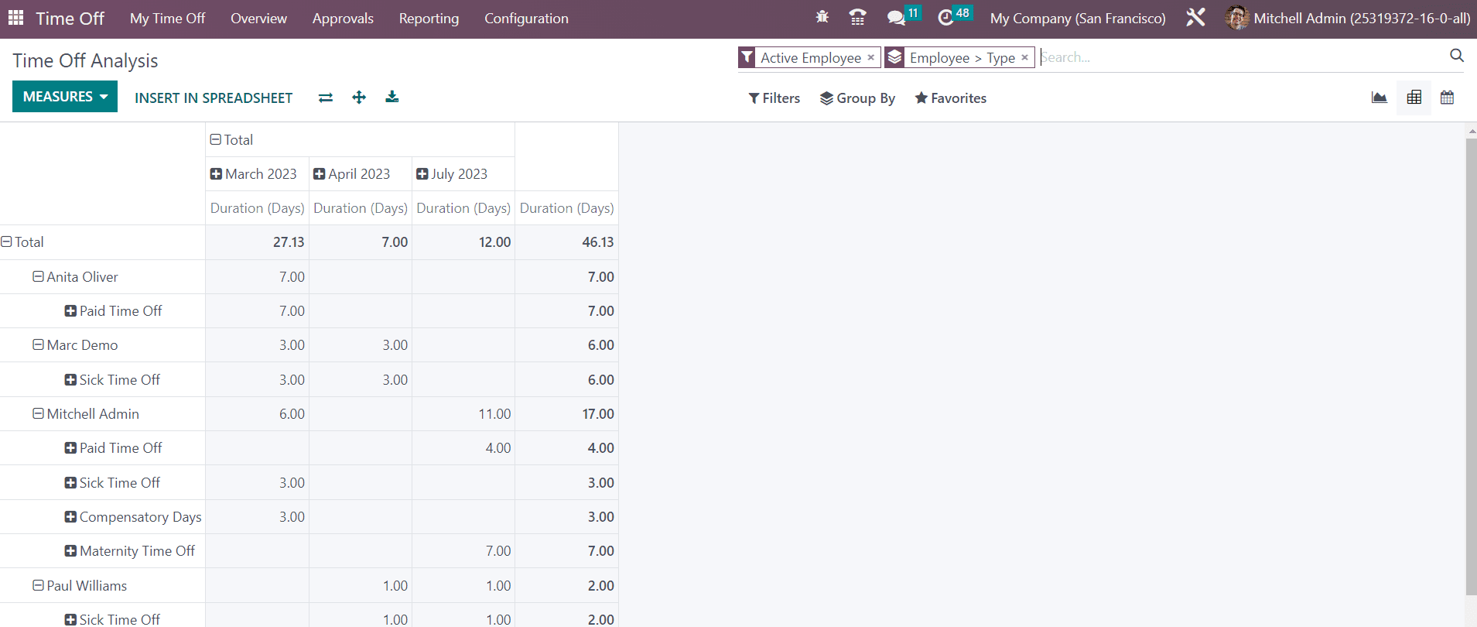Image resolution: width=1477 pixels, height=627 pixels.
Task: Expand Maternity Time Off row
Action: [x=70, y=551]
